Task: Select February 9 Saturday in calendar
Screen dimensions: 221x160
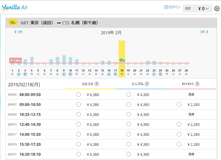Action: (x=64, y=72)
